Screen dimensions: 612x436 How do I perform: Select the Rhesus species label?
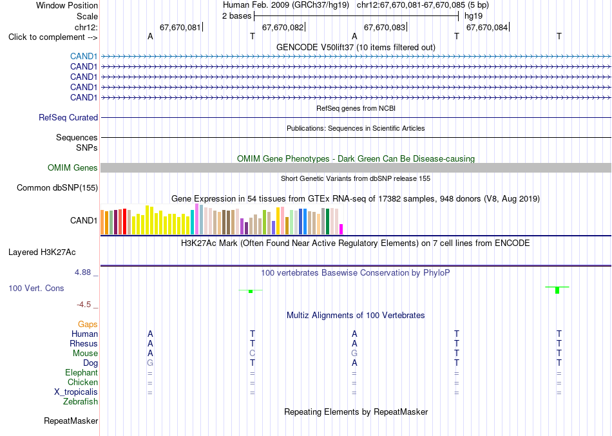84,343
